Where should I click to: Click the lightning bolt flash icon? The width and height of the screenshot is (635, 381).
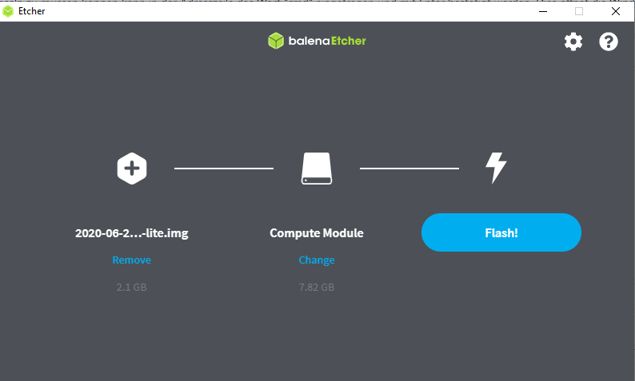(x=496, y=168)
